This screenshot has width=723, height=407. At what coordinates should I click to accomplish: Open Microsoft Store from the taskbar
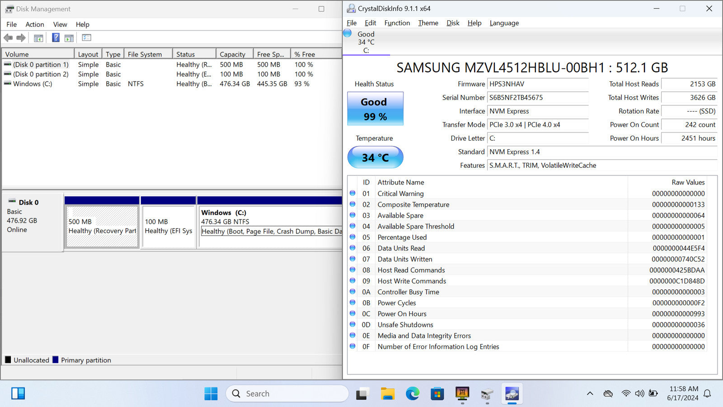pyautogui.click(x=437, y=393)
